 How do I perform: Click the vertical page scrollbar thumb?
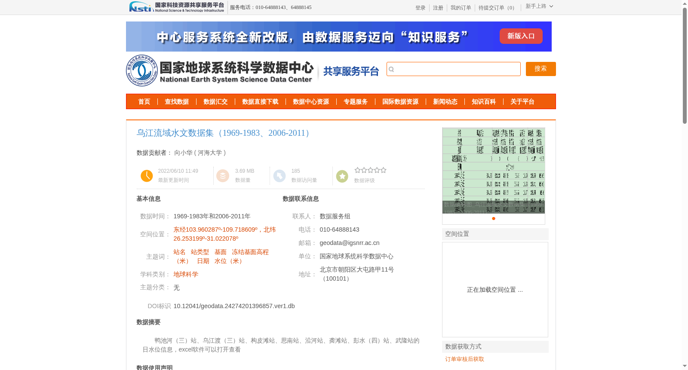[685, 66]
